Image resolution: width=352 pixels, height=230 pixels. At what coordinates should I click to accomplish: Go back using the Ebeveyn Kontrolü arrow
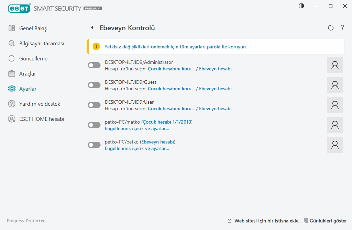[92, 28]
